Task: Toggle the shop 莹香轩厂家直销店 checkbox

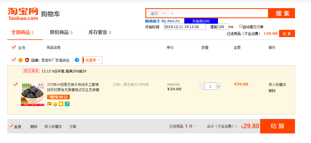Action: (x=13, y=60)
